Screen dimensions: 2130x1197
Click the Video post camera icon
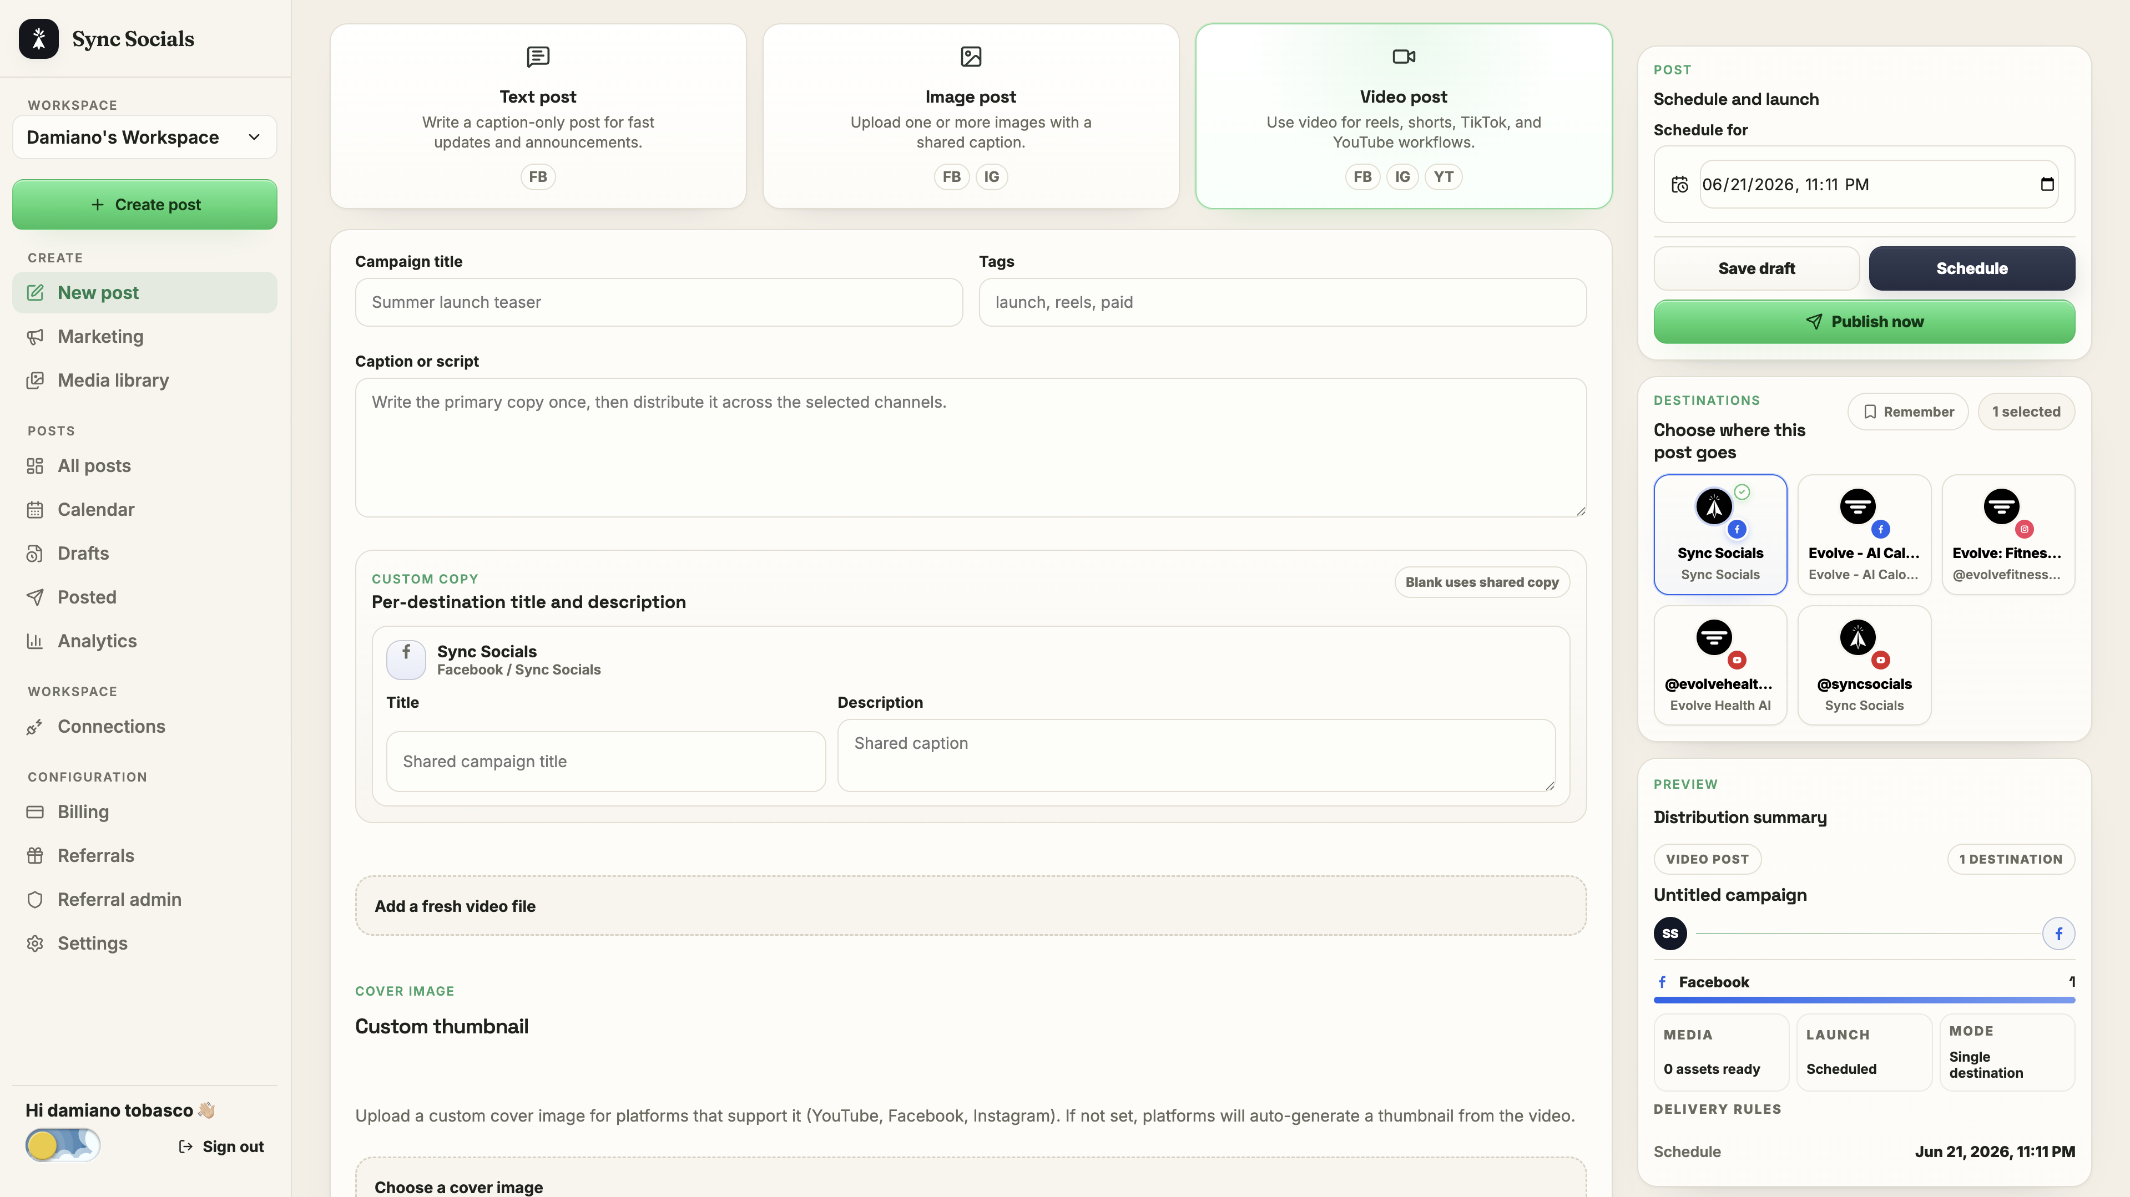click(x=1404, y=56)
